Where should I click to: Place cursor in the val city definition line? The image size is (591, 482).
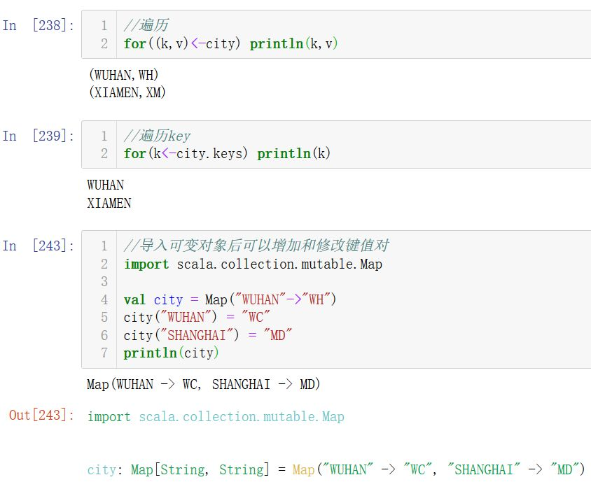tap(230, 299)
